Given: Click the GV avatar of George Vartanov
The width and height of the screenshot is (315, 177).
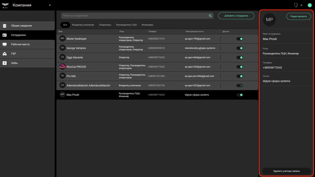Looking at the screenshot, I should 63,48.
